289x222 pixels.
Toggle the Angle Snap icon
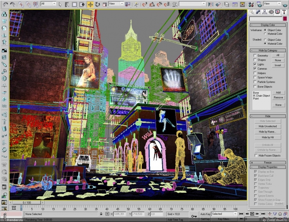click(x=152, y=4)
